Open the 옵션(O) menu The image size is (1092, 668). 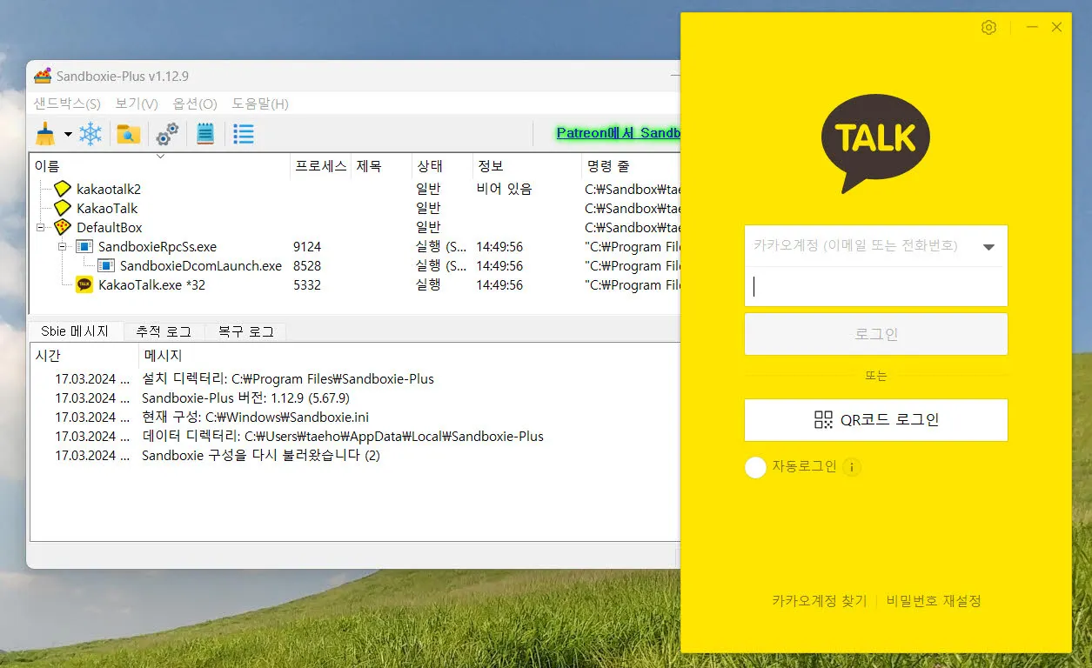[x=195, y=104]
